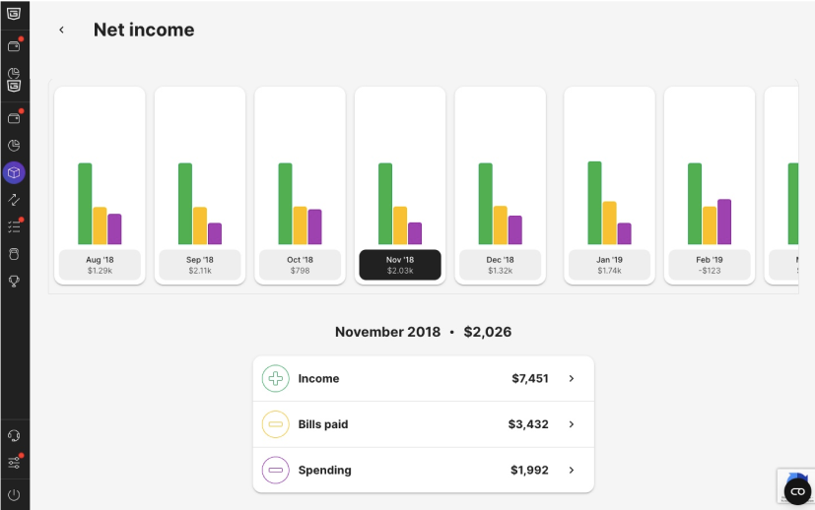
Task: Click the purple spending bar for Dec '18
Action: [515, 230]
